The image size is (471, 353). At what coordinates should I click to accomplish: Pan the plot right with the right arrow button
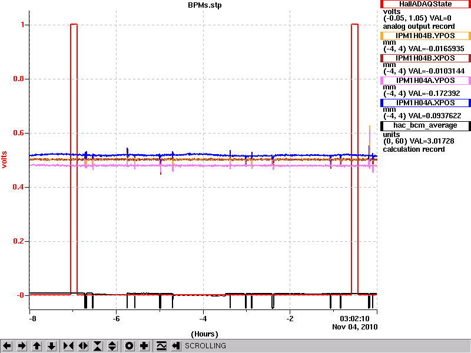pos(22,346)
